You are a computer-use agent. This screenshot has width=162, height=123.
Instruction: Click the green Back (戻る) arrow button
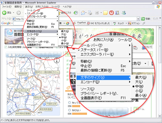4,13
